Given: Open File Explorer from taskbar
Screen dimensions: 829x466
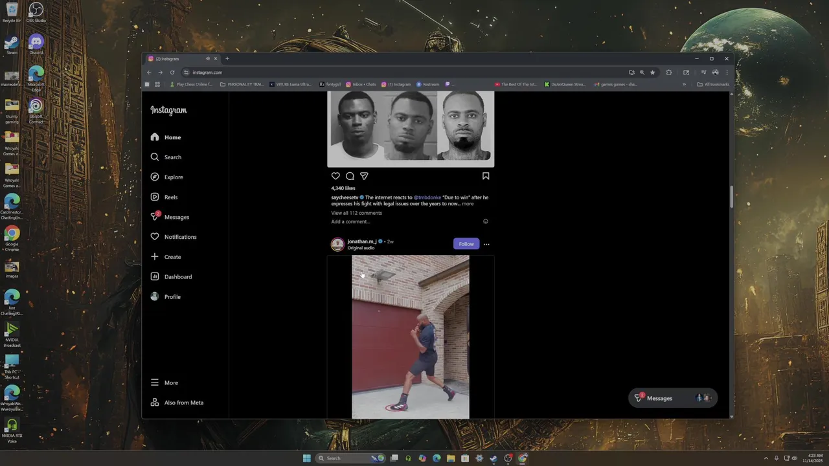Looking at the screenshot, I should [451, 458].
